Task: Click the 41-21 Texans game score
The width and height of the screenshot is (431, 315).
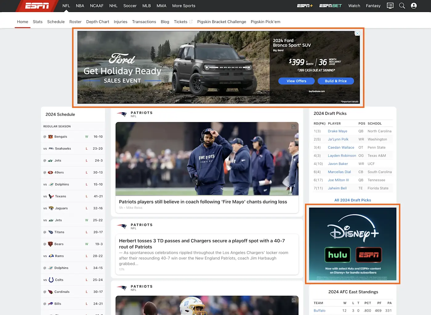Action: [x=98, y=196]
